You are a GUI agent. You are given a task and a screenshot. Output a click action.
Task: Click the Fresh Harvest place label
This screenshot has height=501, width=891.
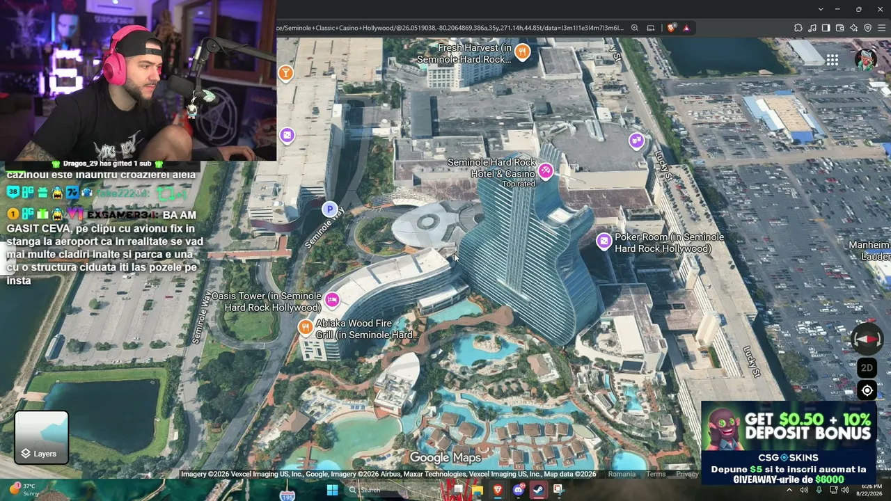464,54
